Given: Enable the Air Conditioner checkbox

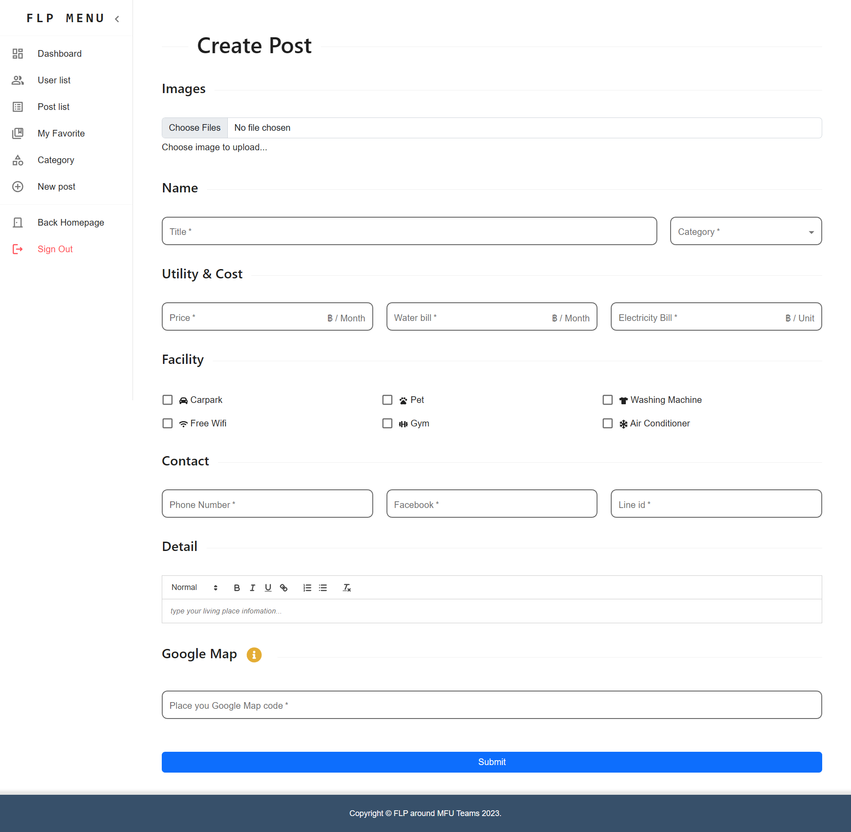Looking at the screenshot, I should [608, 423].
